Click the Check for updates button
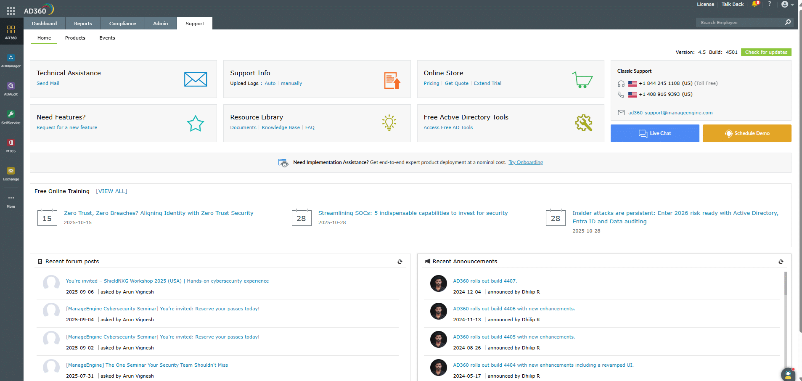 coord(766,52)
